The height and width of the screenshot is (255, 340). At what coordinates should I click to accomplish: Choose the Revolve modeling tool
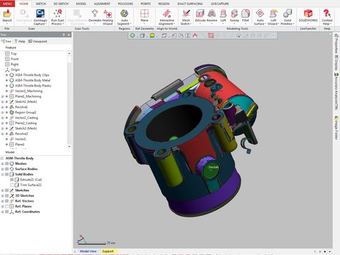(x=212, y=16)
